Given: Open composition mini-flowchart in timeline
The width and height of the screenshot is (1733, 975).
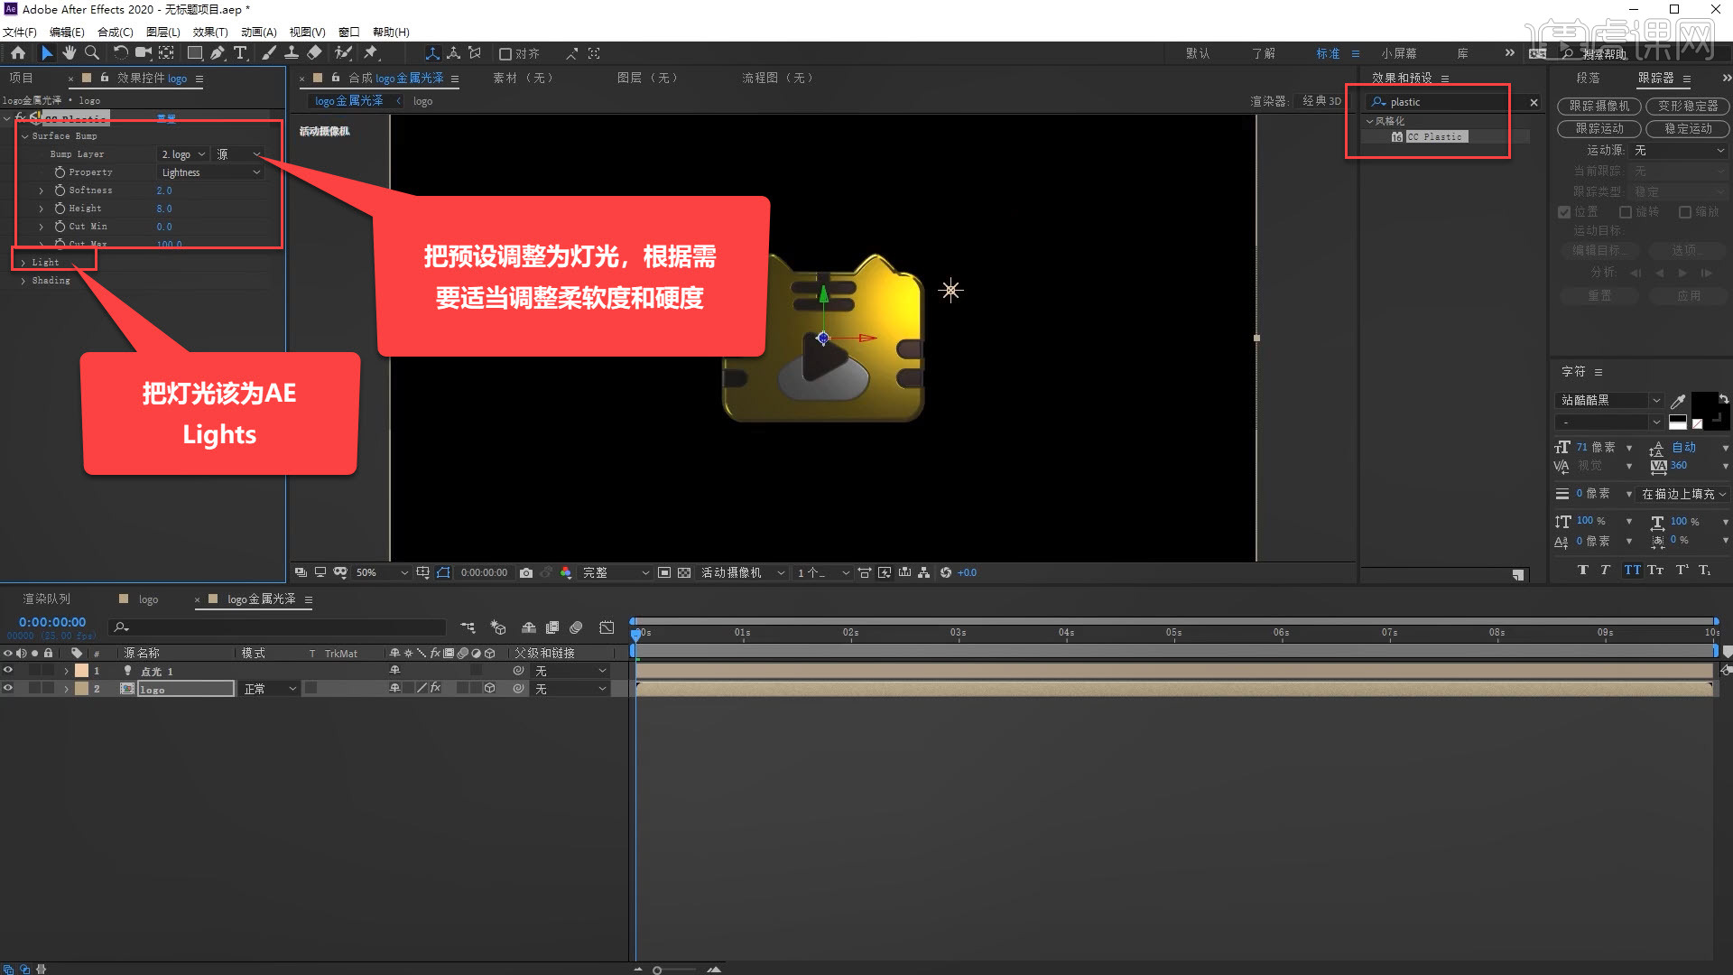Looking at the screenshot, I should [x=468, y=627].
